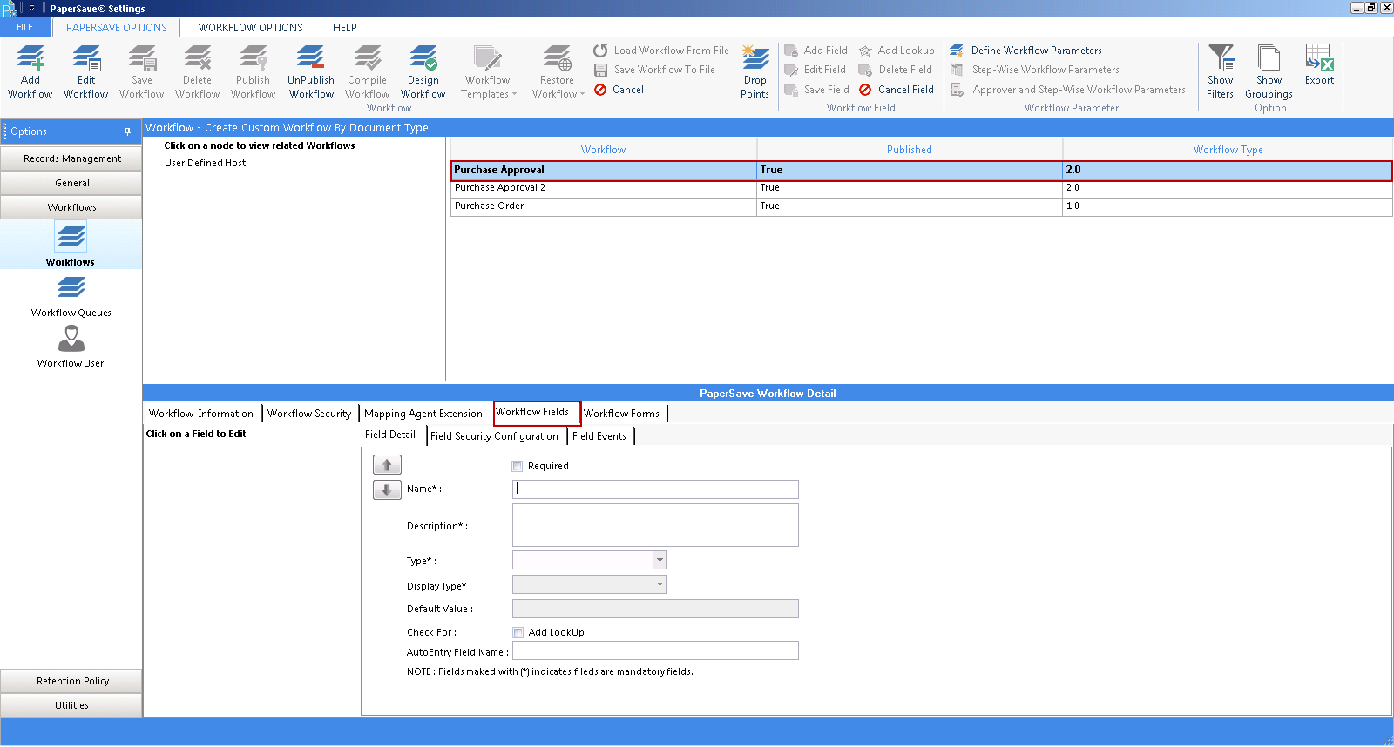Switch to the Field Events sub-tab
The width and height of the screenshot is (1394, 748).
click(x=599, y=436)
